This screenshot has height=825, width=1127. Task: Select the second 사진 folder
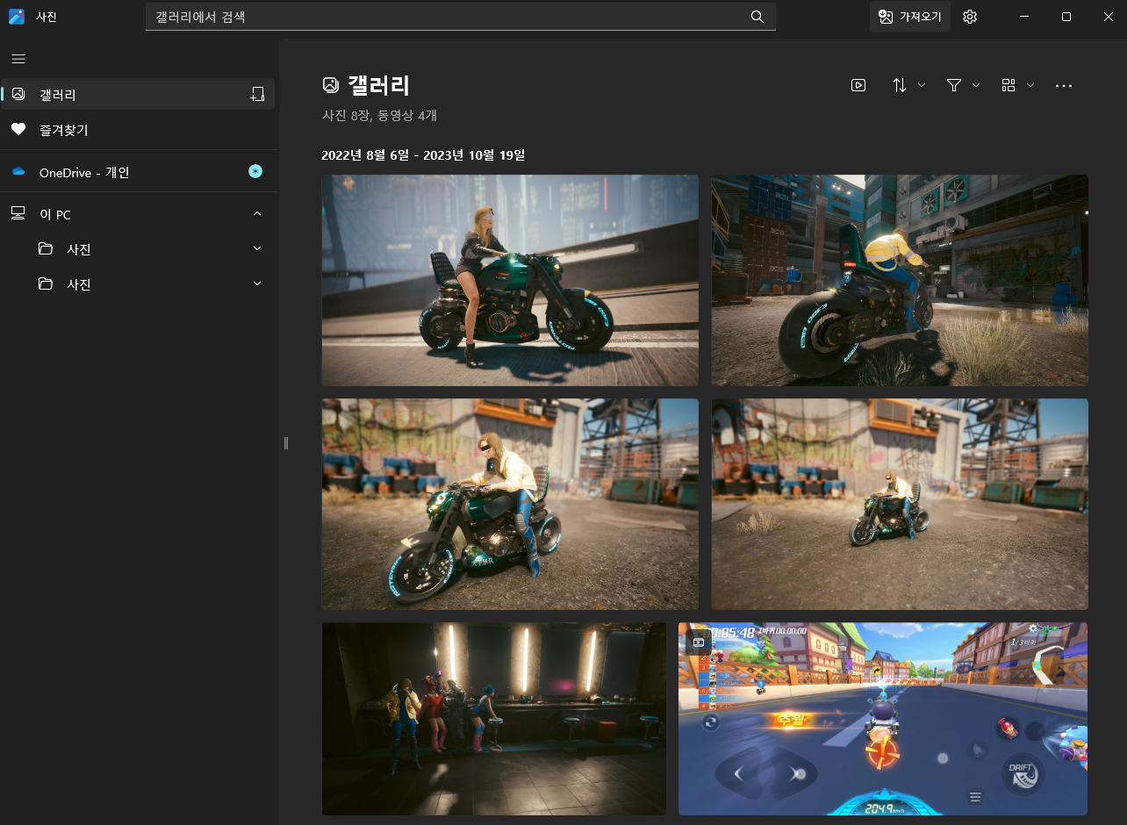[x=139, y=284]
